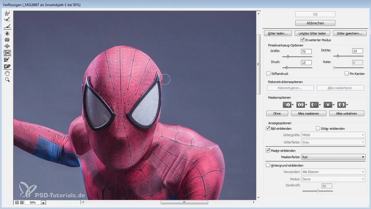Zoom out with the minus button

pos(17,202)
